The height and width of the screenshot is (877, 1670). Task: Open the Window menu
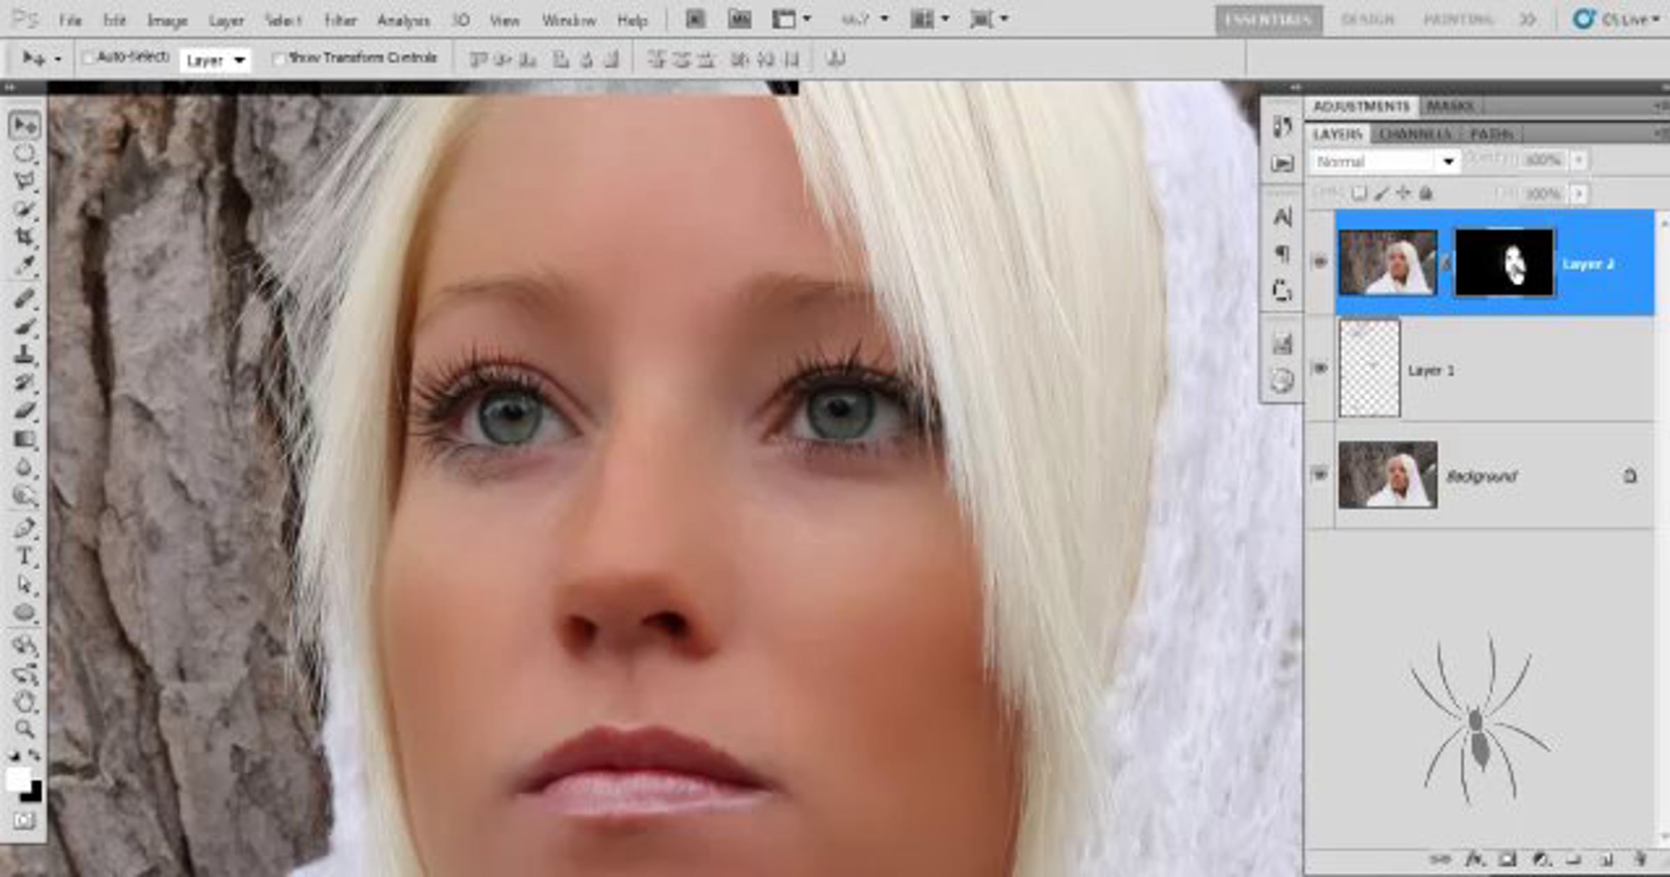point(568,20)
